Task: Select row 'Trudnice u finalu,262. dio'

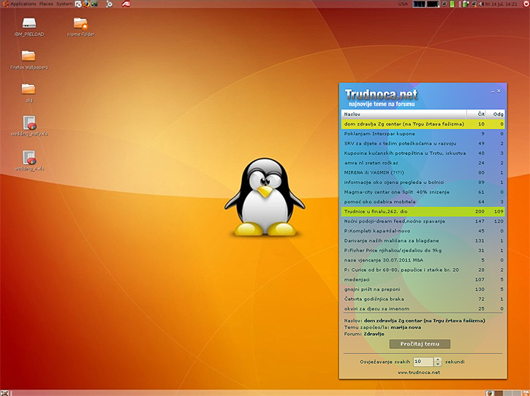Action: [423, 211]
